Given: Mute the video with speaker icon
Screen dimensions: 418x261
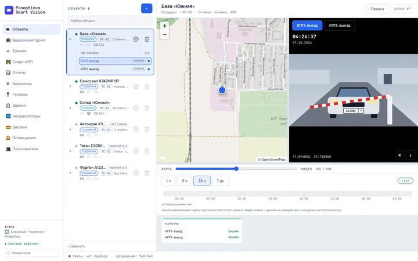Looking at the screenshot, I should click(x=399, y=155).
